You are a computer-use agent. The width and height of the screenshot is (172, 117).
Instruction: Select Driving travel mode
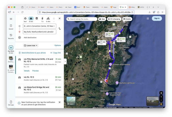(x=31, y=20)
